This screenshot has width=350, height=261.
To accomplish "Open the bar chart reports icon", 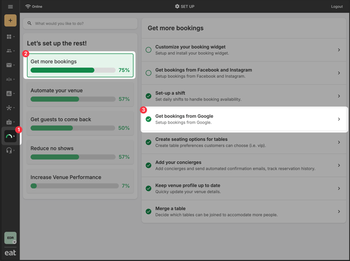I will point(9,93).
